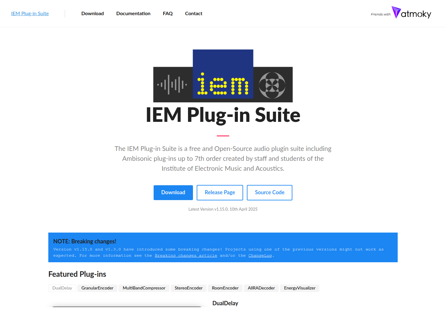
Task: Switch to the MultiBandCompressor tab
Action: 144,288
